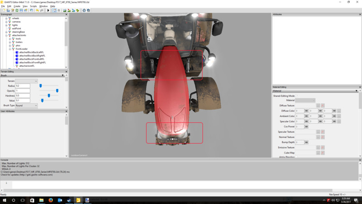This screenshot has height=204, width=362.
Task: Click the New file toolbar icon
Action: tap(3, 10)
